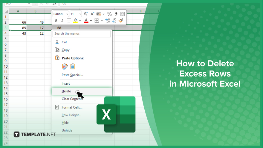Image resolution: width=263 pixels, height=148 pixels.
Task: Click the center align icon
Action: [69, 20]
